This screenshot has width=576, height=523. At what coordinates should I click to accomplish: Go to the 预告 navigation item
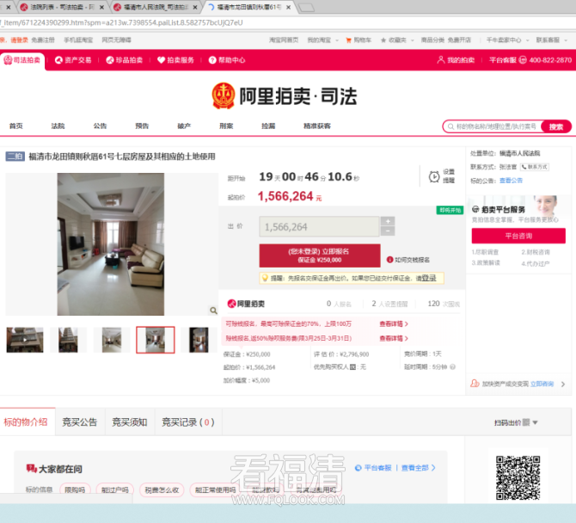tap(142, 126)
